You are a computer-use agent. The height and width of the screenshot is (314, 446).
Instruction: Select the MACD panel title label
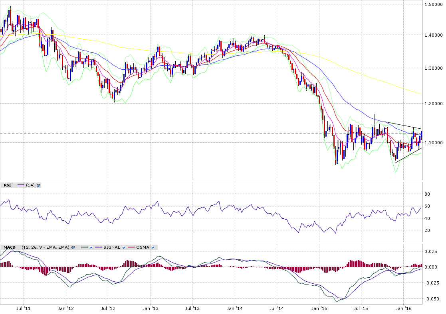point(9,247)
